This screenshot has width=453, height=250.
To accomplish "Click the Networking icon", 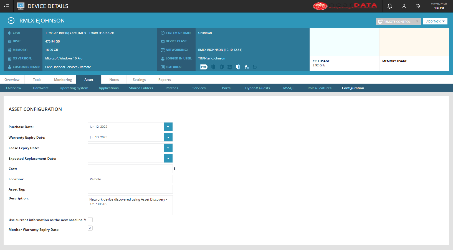I will (x=163, y=50).
